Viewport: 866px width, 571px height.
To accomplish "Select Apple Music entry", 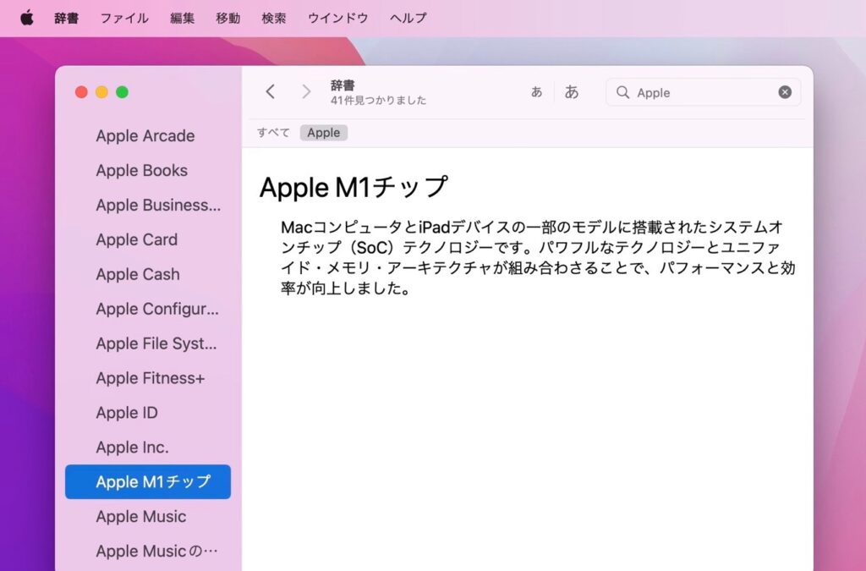I will point(141,516).
